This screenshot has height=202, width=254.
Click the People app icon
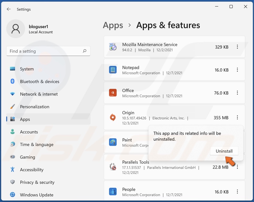tap(113, 191)
